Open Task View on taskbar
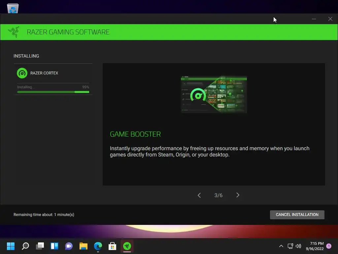The width and height of the screenshot is (338, 254). coord(40,246)
